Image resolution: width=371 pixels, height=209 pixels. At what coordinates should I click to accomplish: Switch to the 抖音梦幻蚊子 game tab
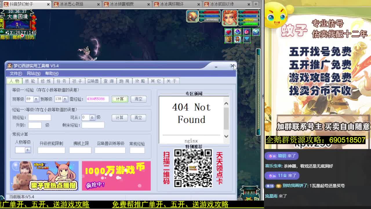pos(21,4)
